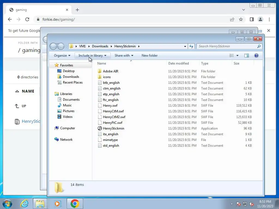The height and width of the screenshot is (209, 279).
Task: Click the network tray icon
Action: pos(245,204)
